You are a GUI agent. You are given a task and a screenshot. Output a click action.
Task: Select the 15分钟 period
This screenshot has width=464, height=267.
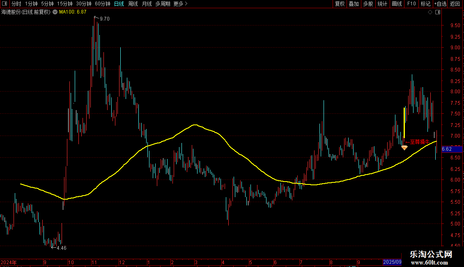click(65, 4)
